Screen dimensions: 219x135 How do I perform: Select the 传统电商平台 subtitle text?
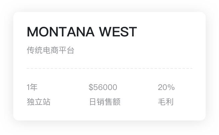point(50,51)
